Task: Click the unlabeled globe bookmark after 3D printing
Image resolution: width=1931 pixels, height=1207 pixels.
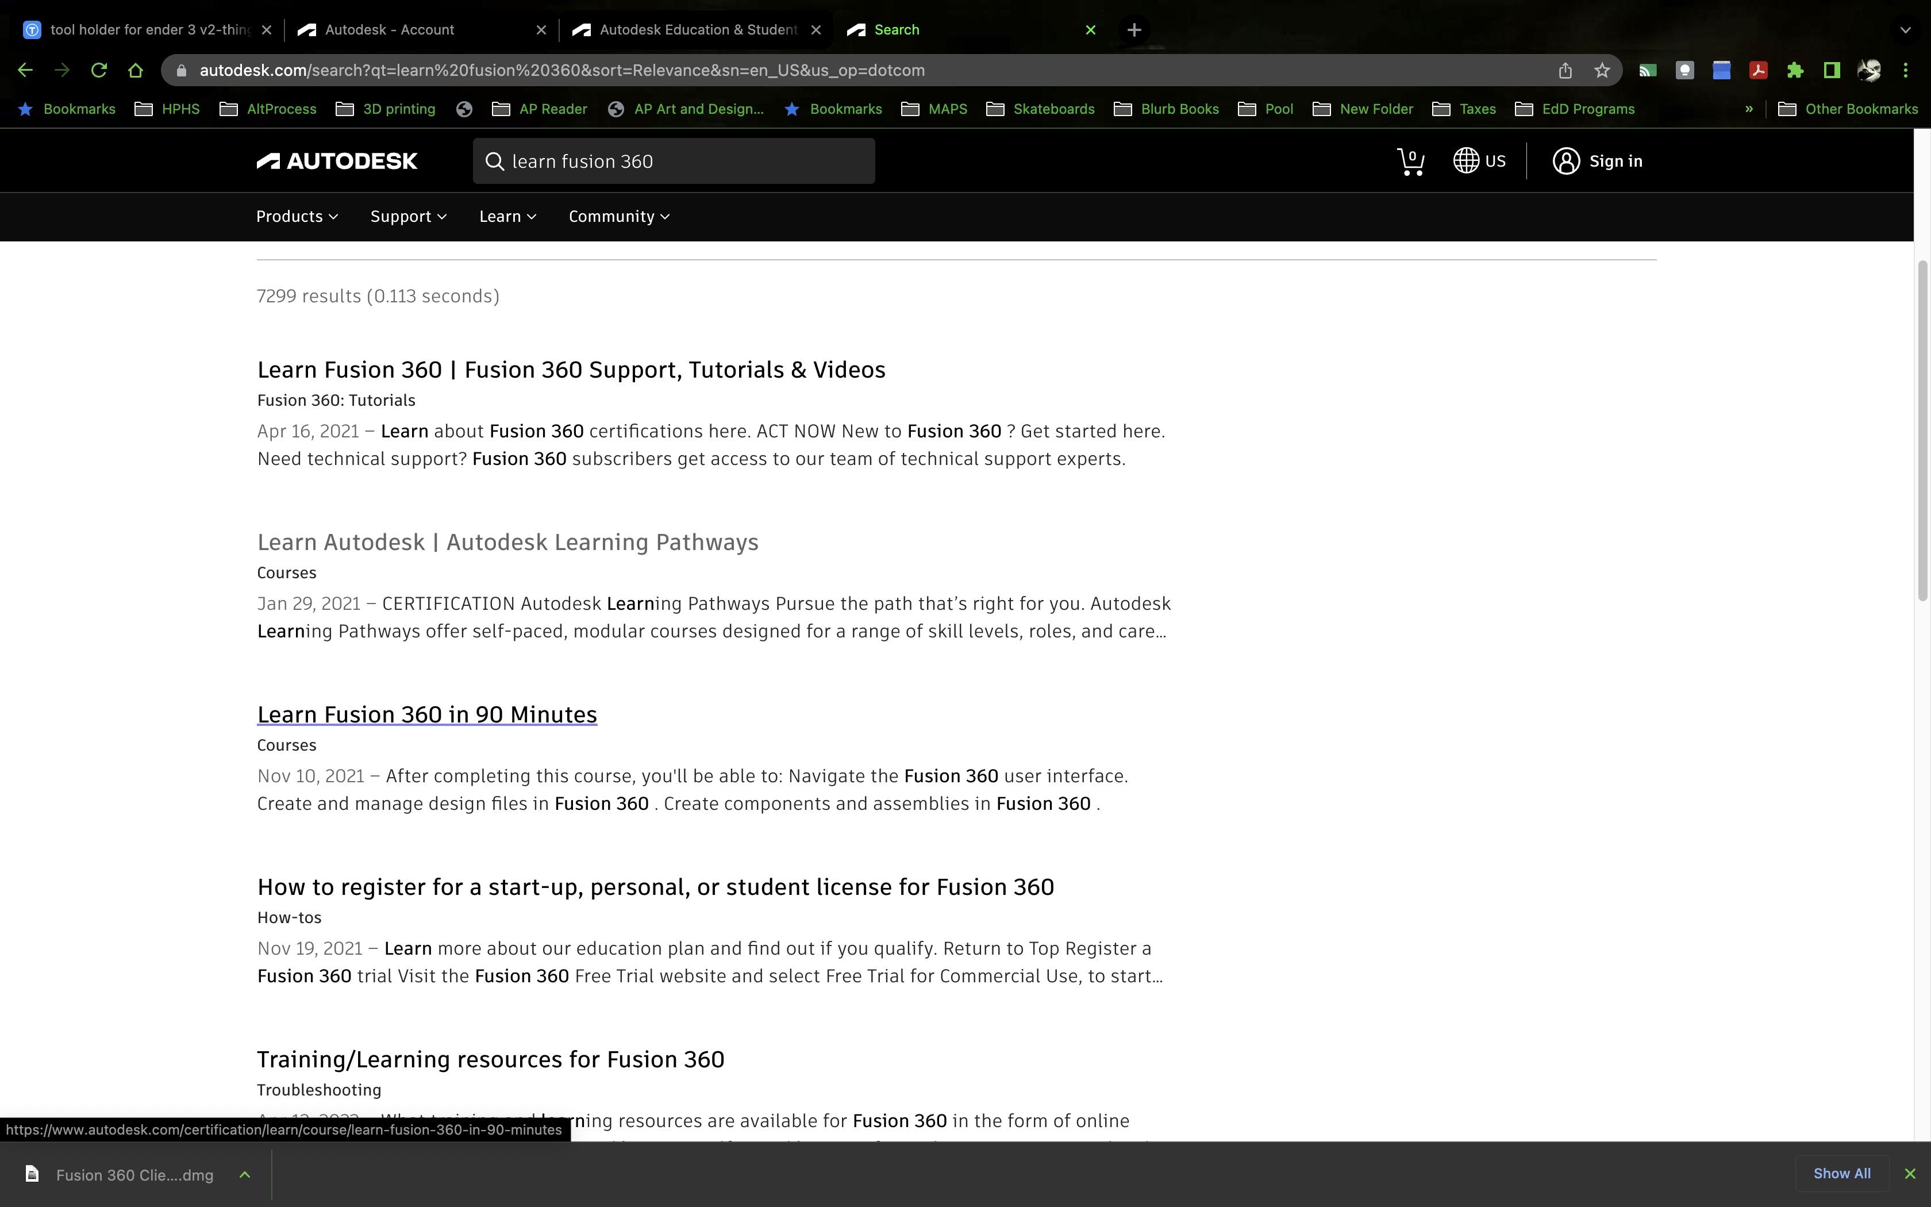Action: pos(464,109)
